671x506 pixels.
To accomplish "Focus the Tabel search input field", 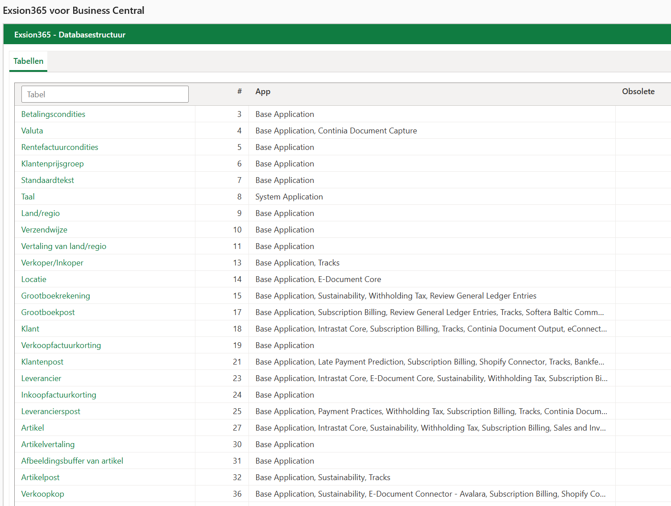I will pyautogui.click(x=105, y=94).
